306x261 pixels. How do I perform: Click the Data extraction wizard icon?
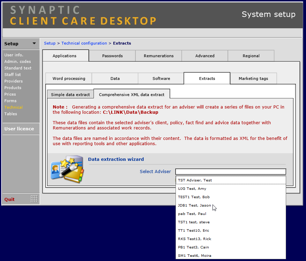pos(67,169)
